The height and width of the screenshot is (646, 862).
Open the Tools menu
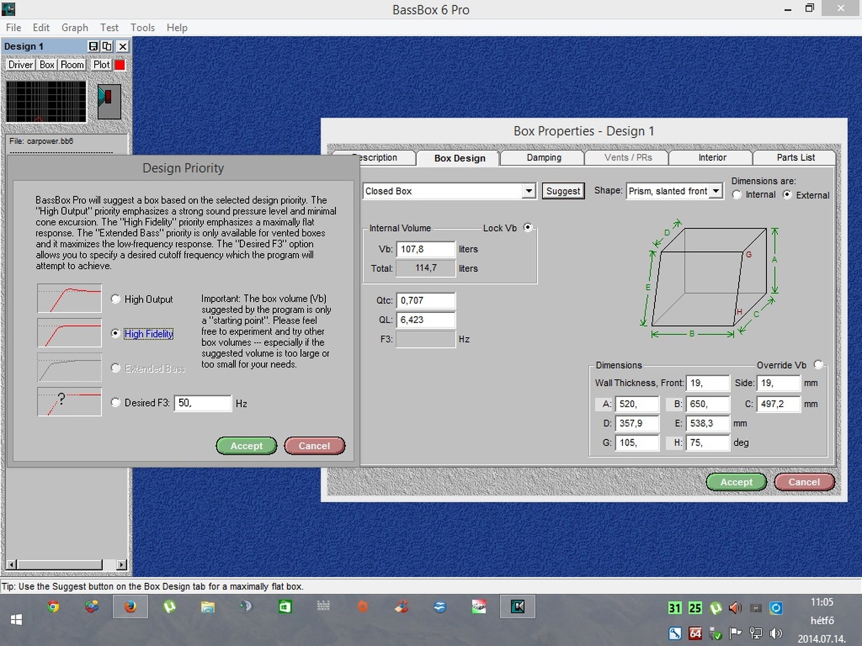click(143, 28)
